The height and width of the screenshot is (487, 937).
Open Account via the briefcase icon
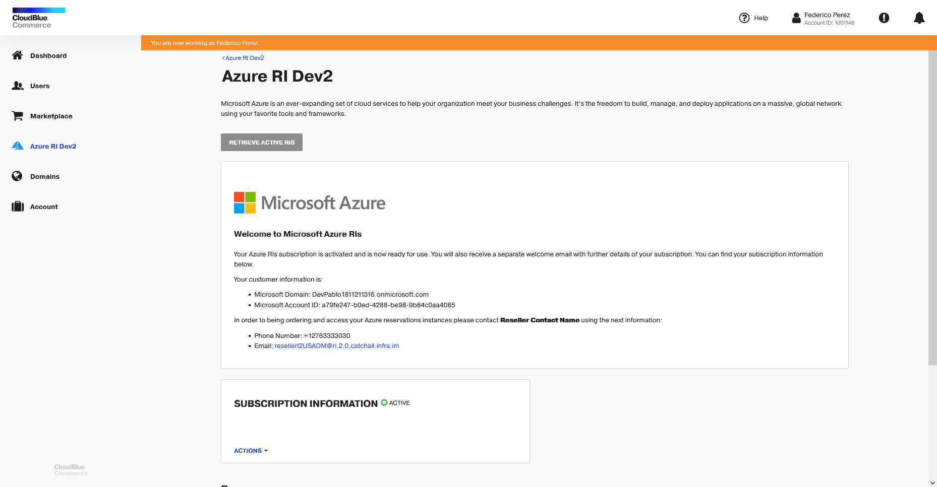tap(17, 206)
